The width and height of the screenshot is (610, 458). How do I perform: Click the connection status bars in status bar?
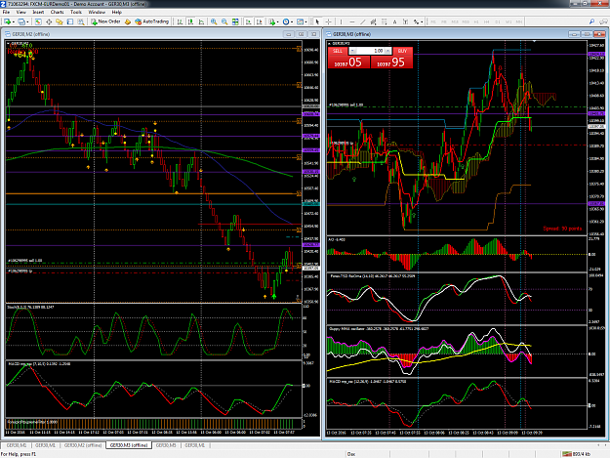[x=567, y=454]
